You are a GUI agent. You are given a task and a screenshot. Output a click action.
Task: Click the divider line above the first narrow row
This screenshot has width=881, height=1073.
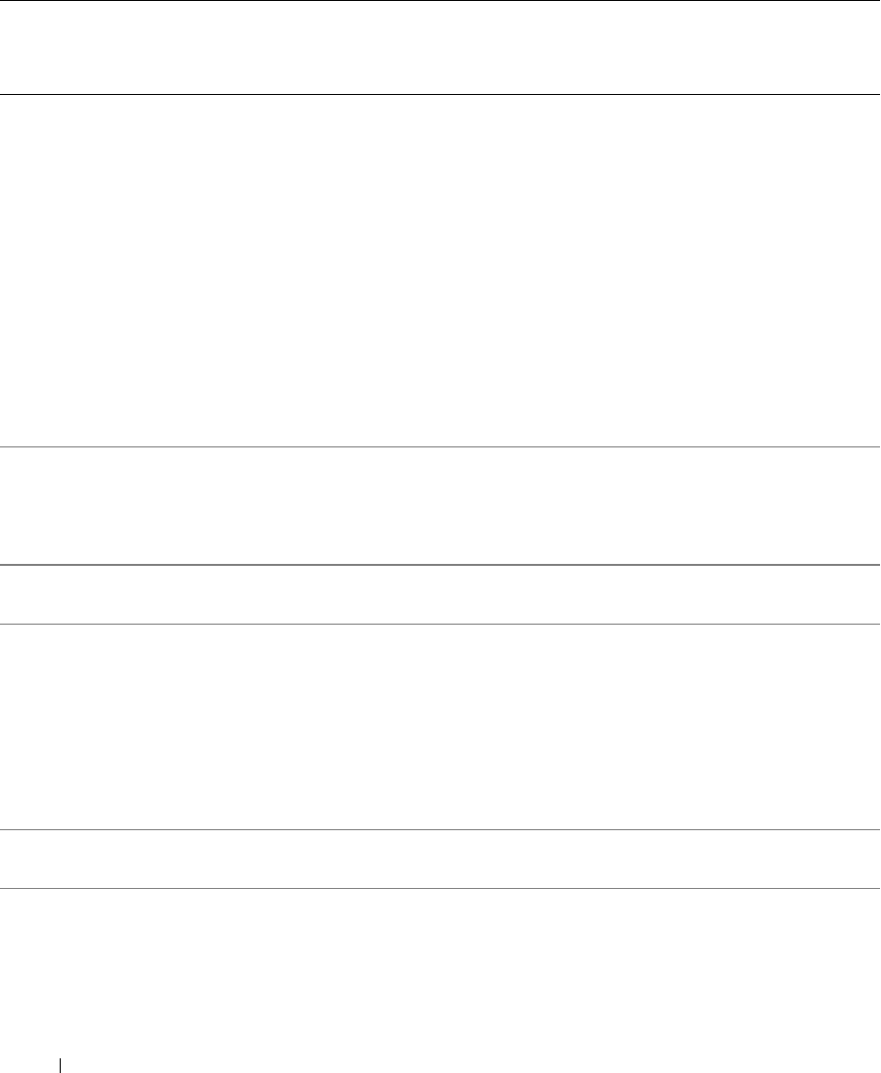click(440, 565)
